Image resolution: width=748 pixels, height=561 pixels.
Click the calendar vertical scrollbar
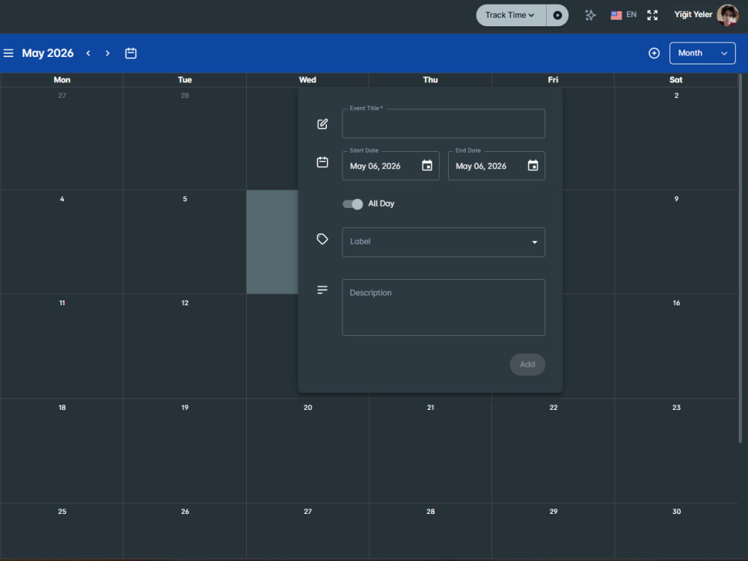coord(741,257)
